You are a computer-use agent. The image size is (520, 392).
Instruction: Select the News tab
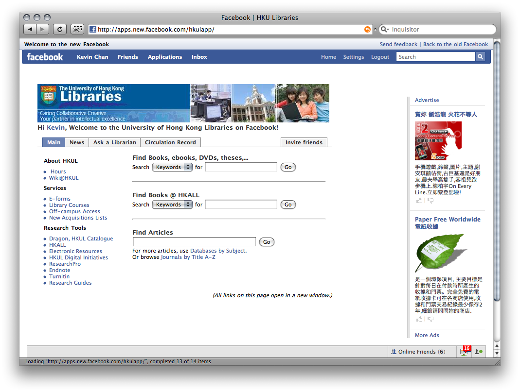[77, 142]
